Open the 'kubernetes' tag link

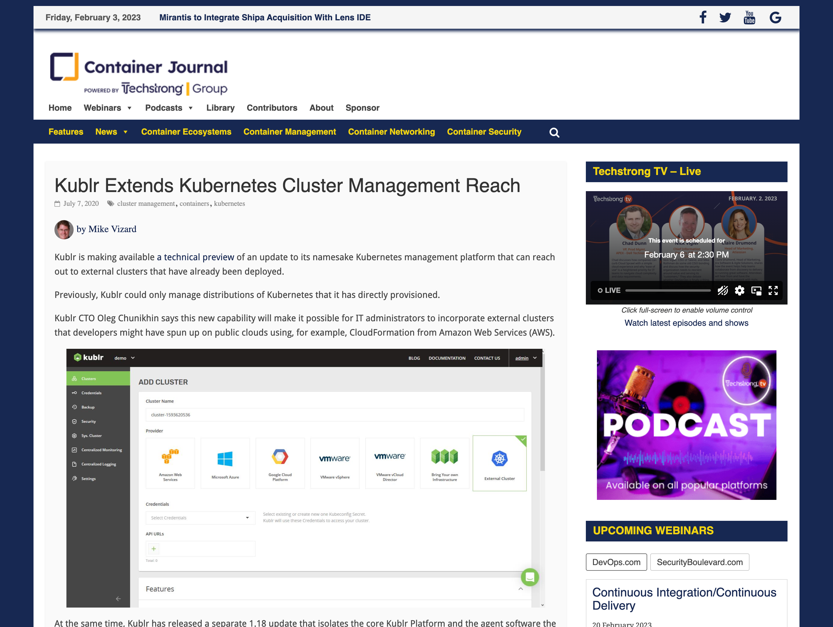click(x=229, y=203)
